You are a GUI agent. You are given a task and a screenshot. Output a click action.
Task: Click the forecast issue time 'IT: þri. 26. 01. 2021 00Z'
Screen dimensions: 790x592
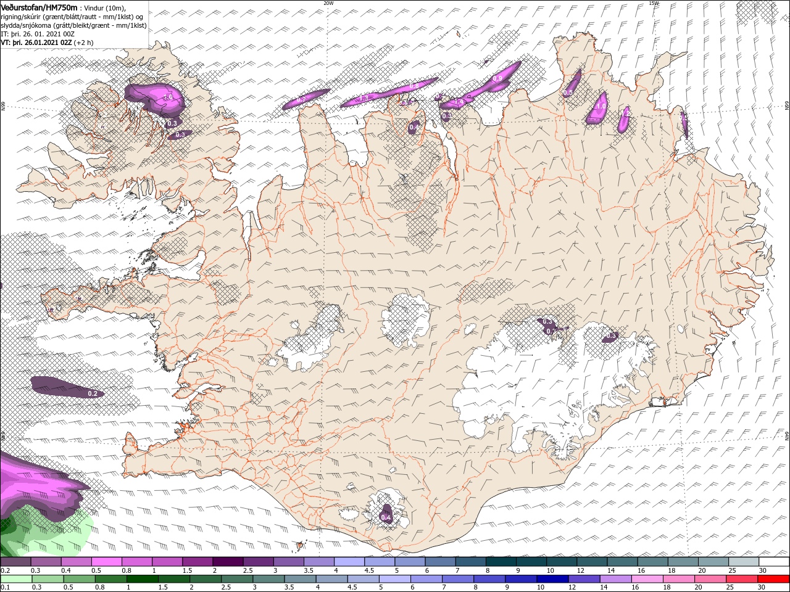pyautogui.click(x=36, y=34)
